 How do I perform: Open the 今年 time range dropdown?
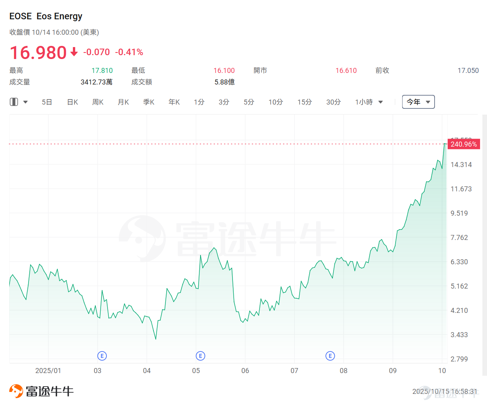418,102
